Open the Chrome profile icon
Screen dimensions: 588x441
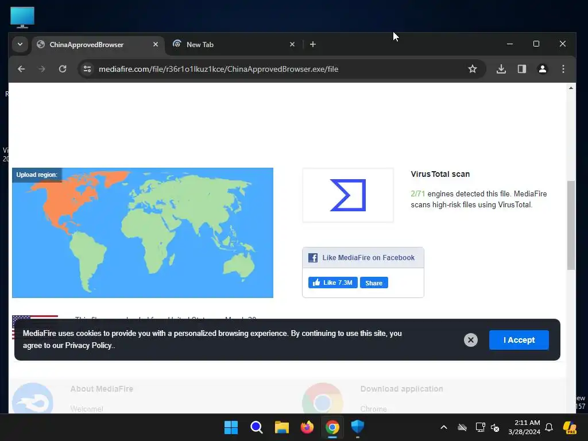pos(542,69)
